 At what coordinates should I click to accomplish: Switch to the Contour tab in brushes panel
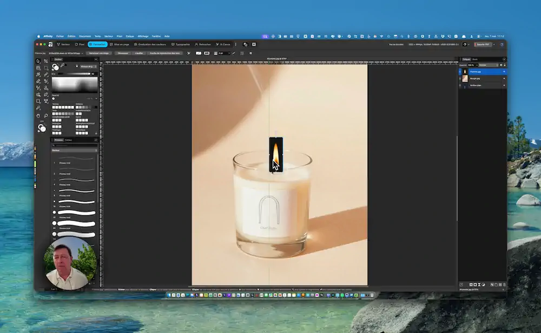[x=68, y=140]
